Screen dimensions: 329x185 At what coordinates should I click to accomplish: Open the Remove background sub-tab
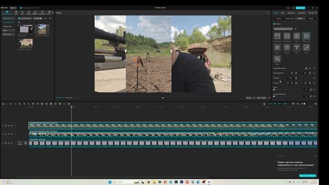point(289,18)
